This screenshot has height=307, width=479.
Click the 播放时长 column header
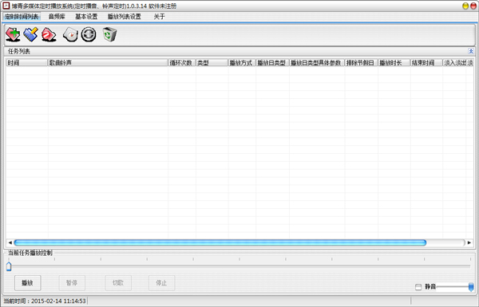pos(394,62)
